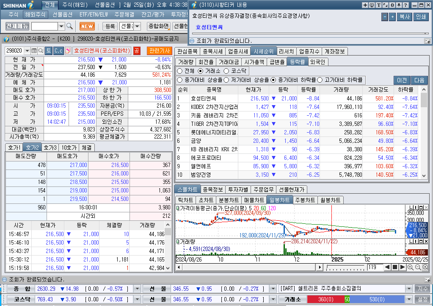Click the chart horizontal scrollbar right arrow
This screenshot has height=306, width=433.
coord(320,267)
